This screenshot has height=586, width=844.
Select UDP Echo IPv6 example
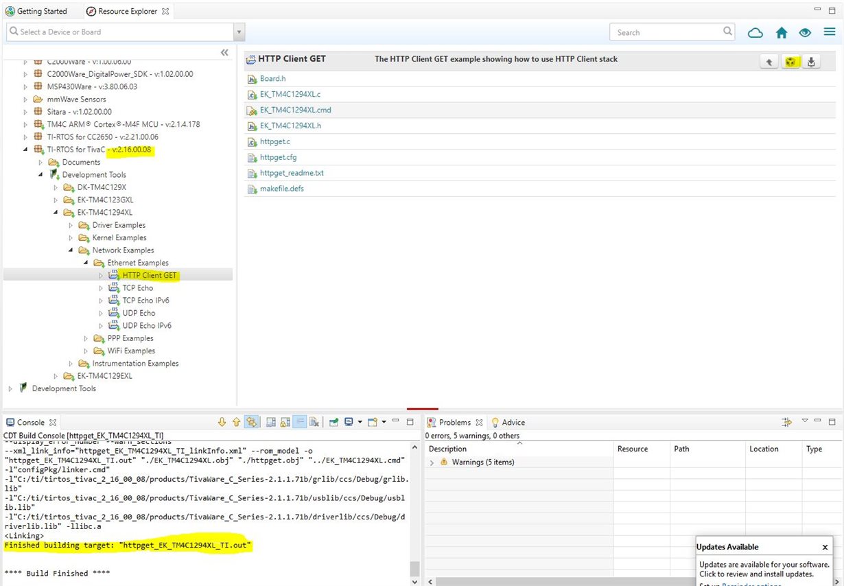click(147, 325)
